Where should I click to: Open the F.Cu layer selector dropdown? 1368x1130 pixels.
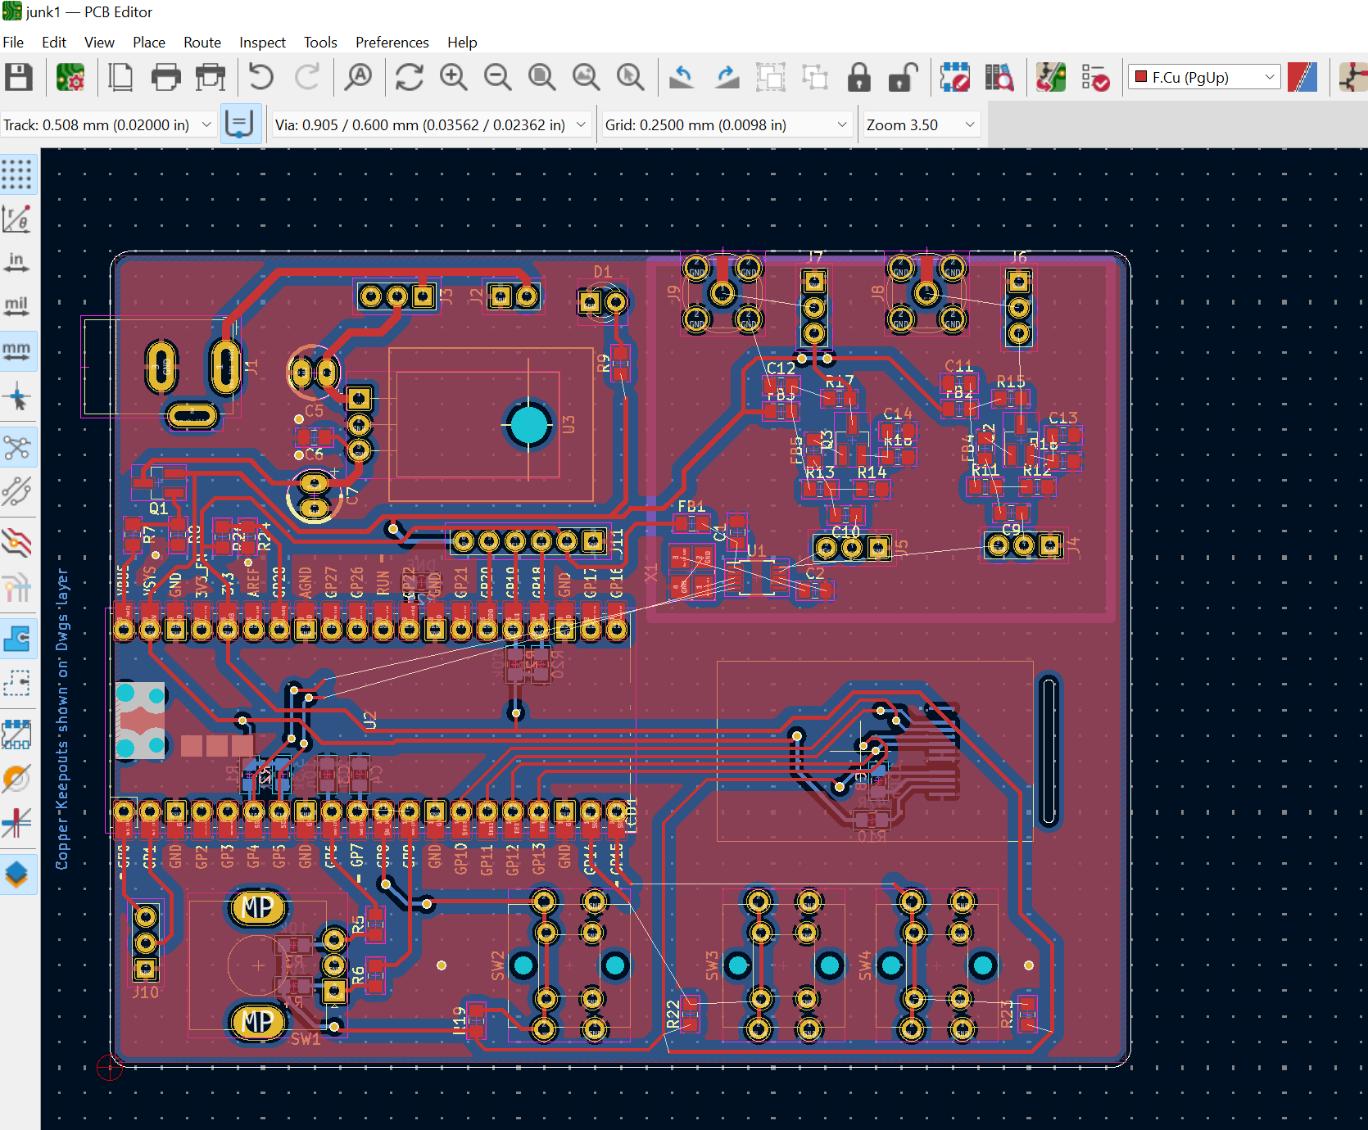[x=1203, y=78]
